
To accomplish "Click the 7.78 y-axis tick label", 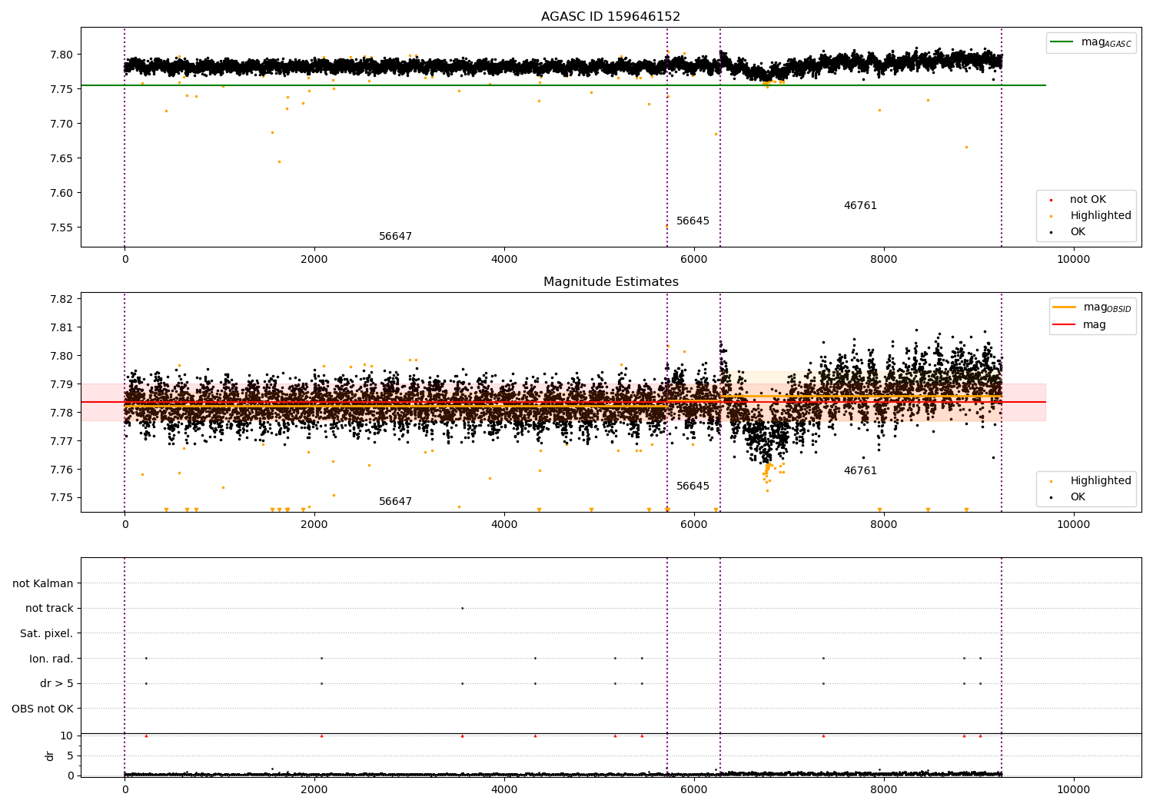I will point(61,413).
